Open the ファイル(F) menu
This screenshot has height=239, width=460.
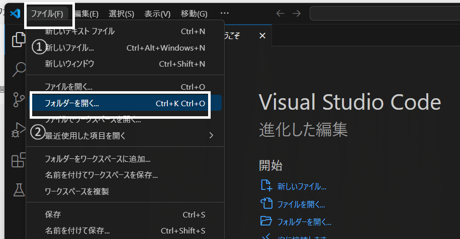[x=47, y=14]
